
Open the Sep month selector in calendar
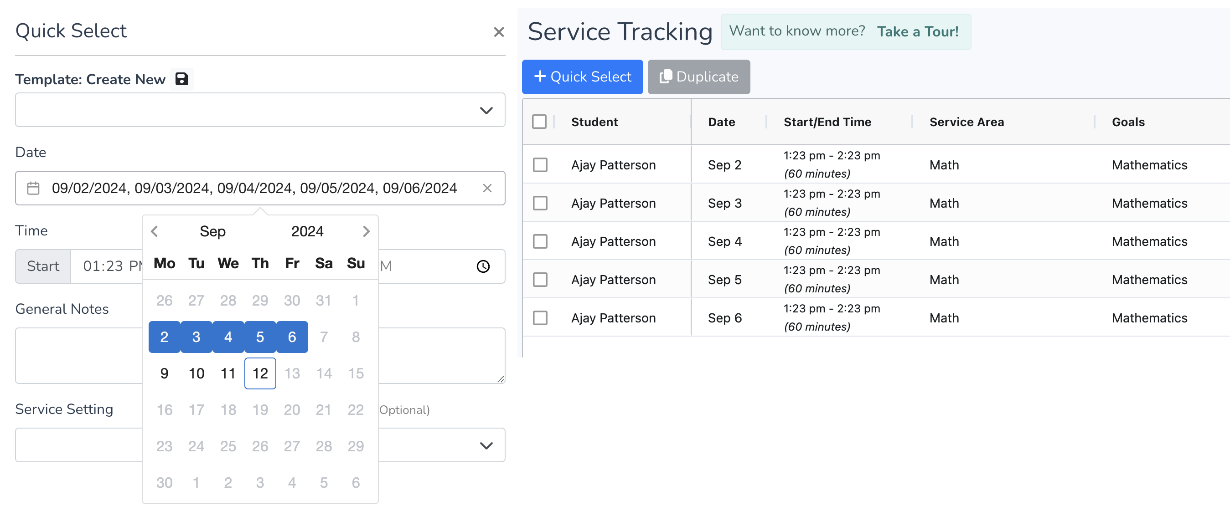[212, 231]
